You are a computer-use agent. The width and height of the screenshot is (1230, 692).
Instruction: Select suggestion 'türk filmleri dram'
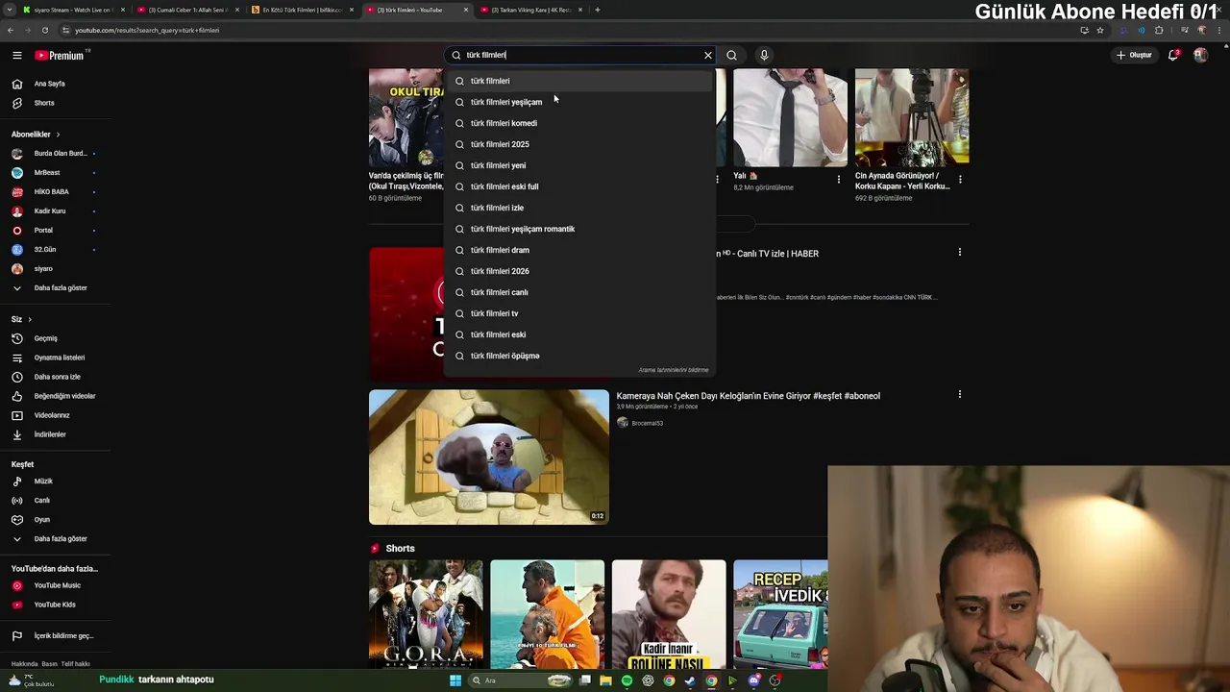pyautogui.click(x=579, y=250)
